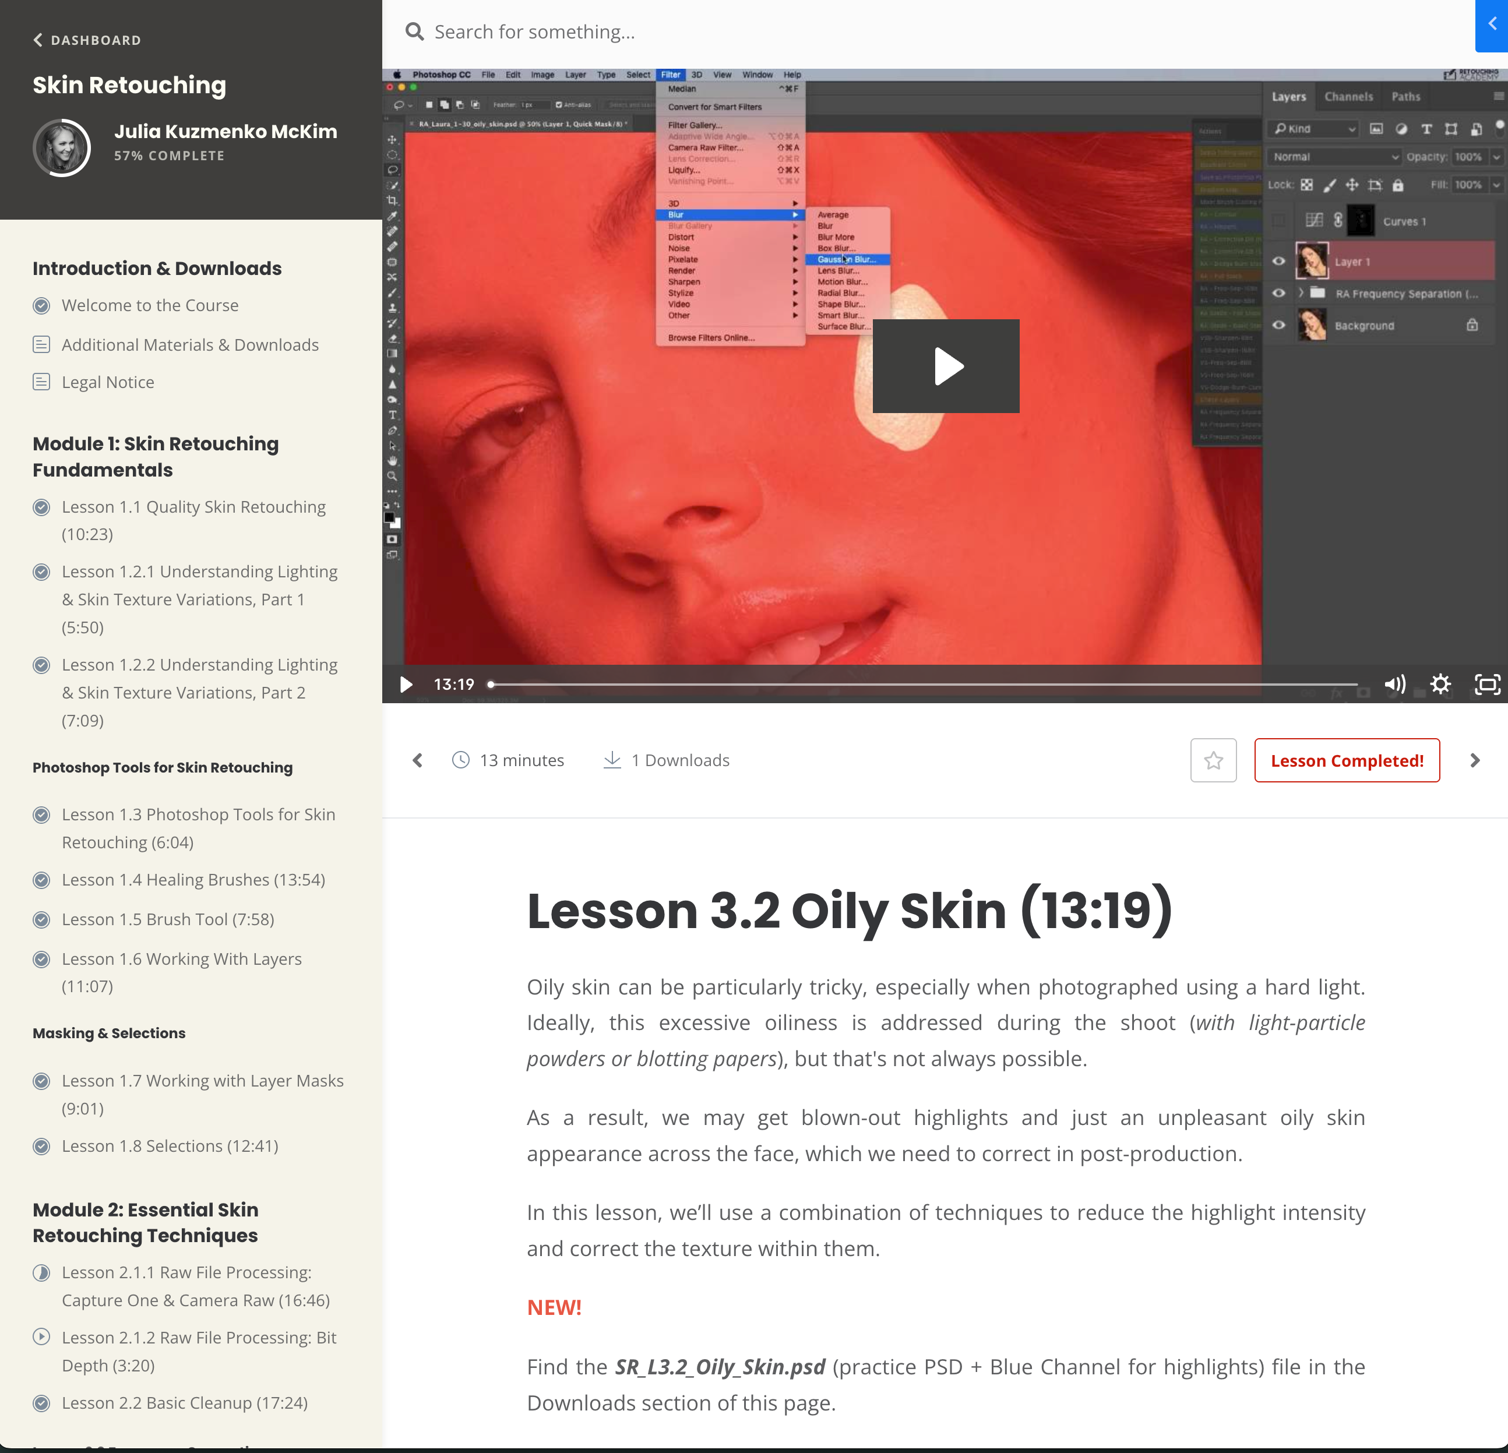Go back to Dashboard
Image resolution: width=1508 pixels, height=1453 pixels.
coord(87,40)
